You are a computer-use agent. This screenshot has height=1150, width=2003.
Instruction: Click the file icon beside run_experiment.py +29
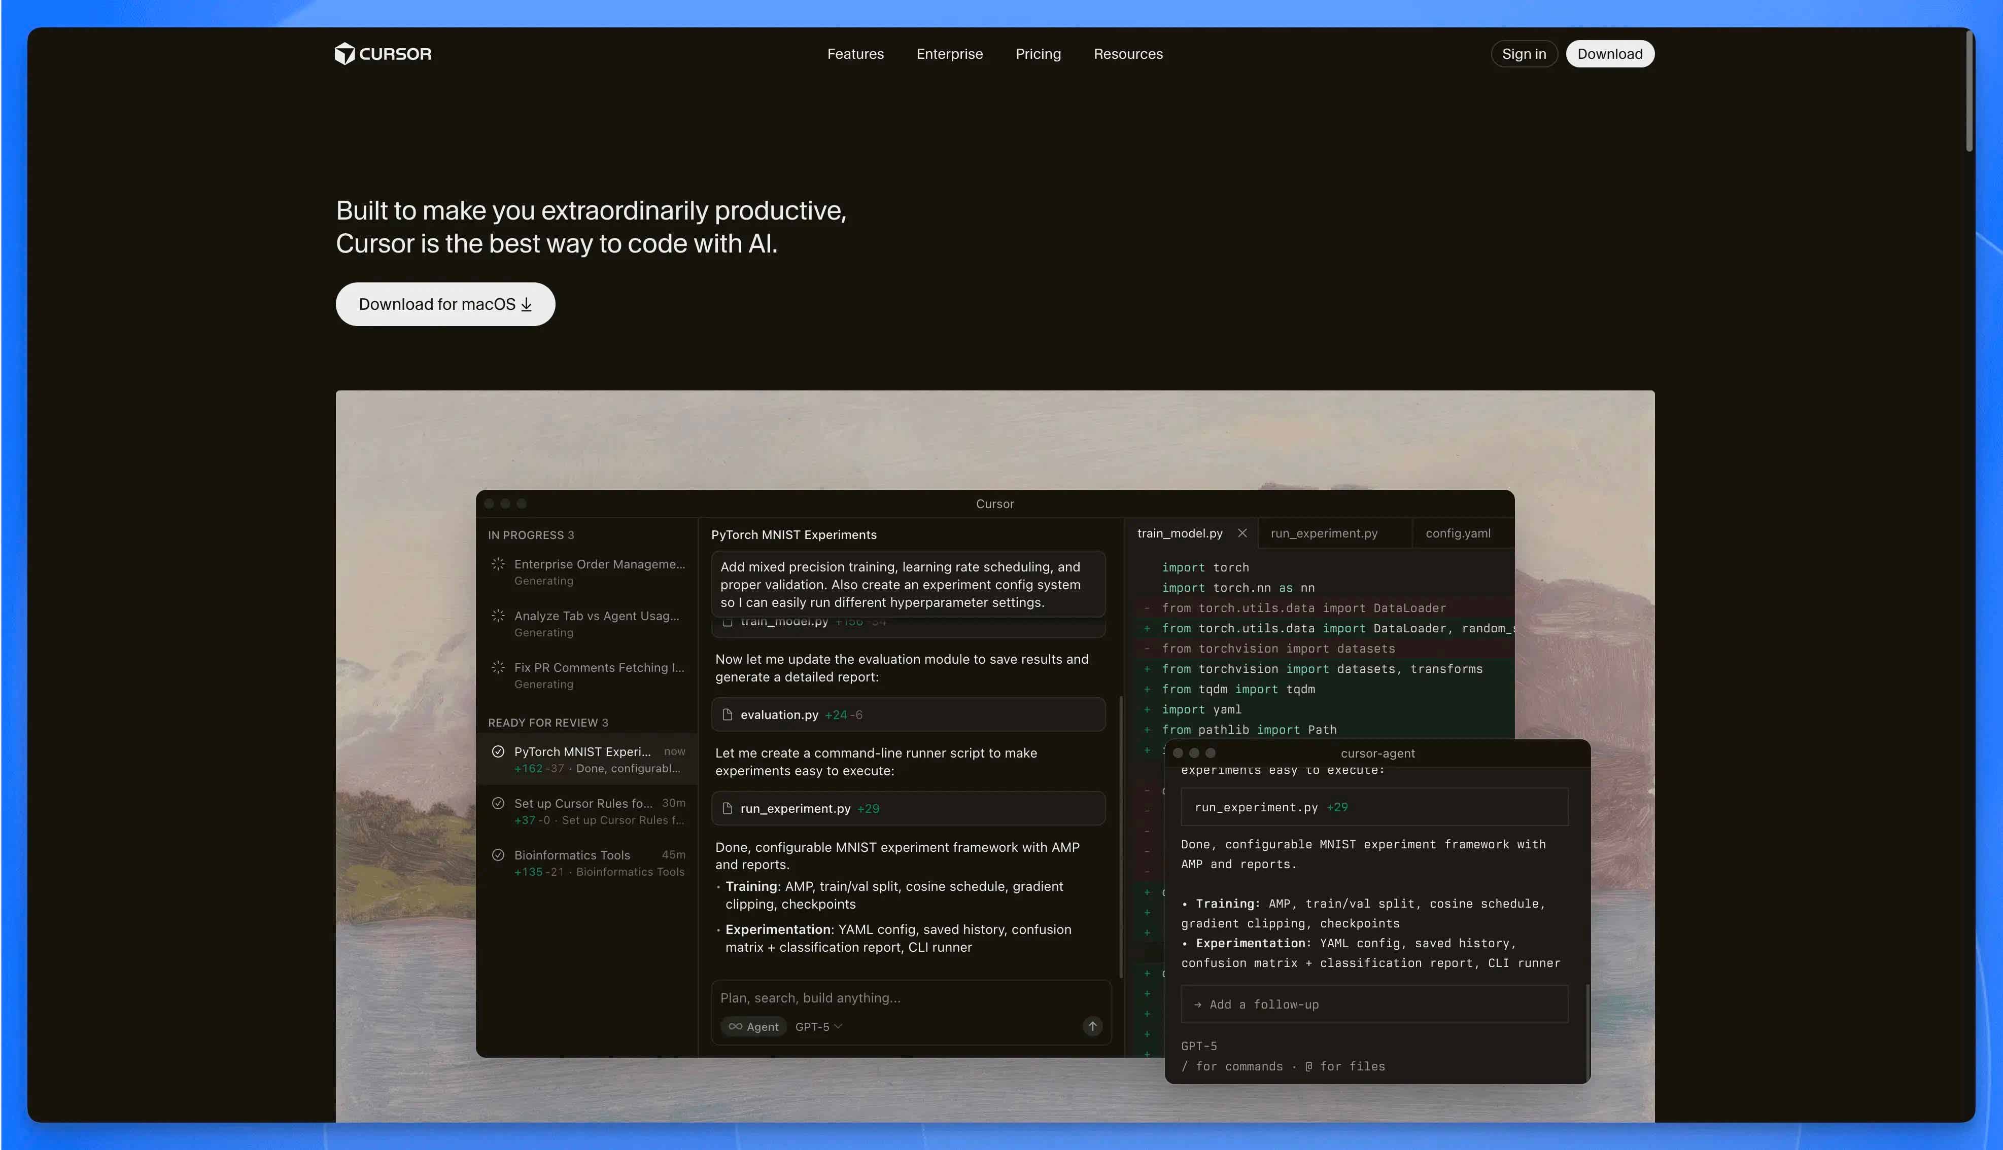tap(728, 809)
